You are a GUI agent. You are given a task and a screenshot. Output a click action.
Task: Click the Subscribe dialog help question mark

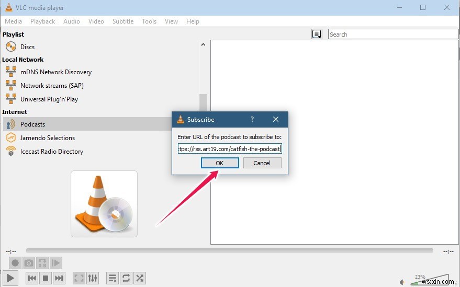(252, 119)
